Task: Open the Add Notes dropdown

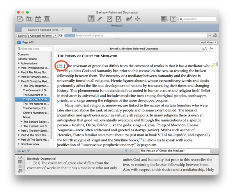Action: (x=209, y=42)
